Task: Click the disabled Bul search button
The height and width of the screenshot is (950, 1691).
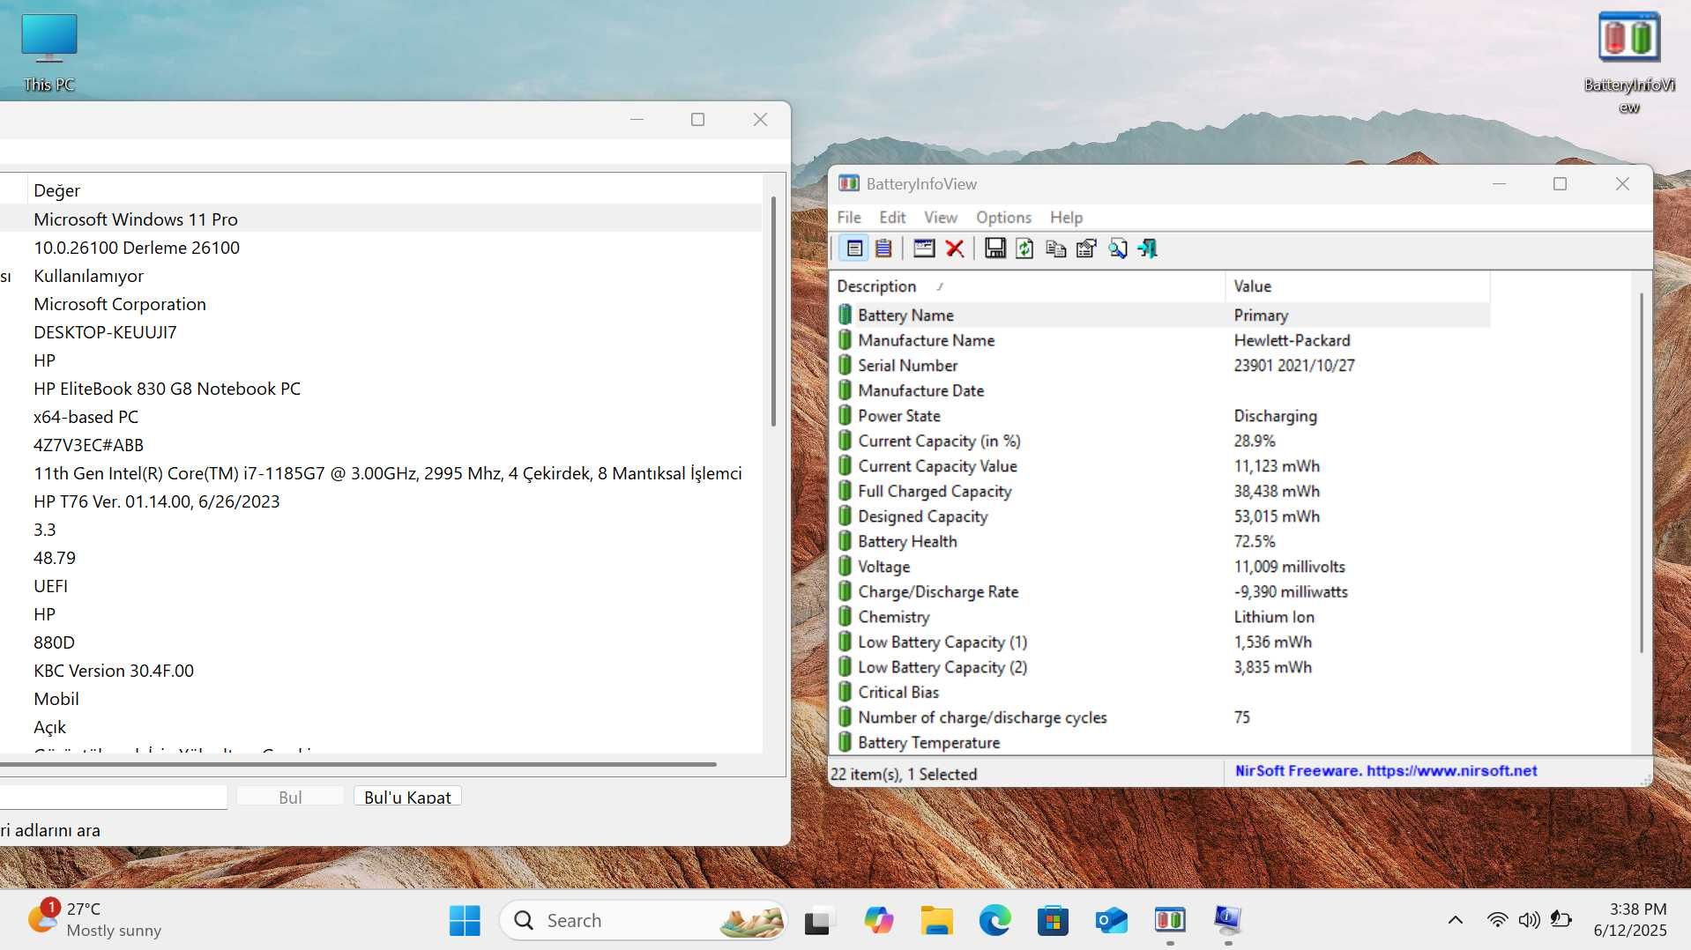Action: [290, 797]
